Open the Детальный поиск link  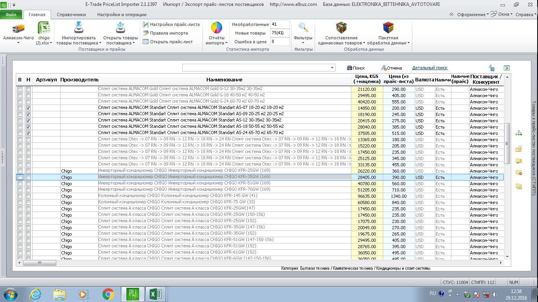430,68
